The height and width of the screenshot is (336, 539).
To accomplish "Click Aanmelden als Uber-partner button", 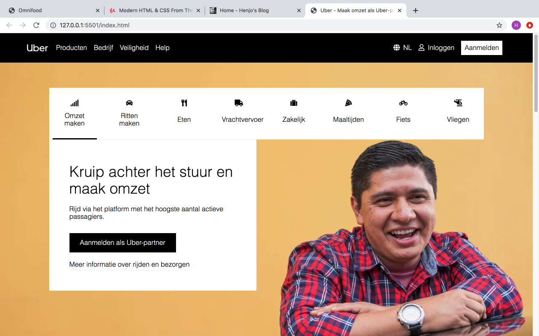I will coord(123,243).
